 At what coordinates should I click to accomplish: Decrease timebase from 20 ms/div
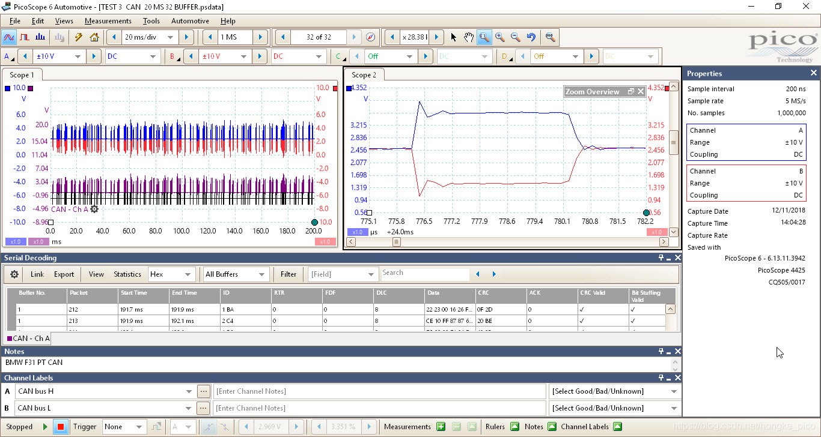[x=113, y=37]
